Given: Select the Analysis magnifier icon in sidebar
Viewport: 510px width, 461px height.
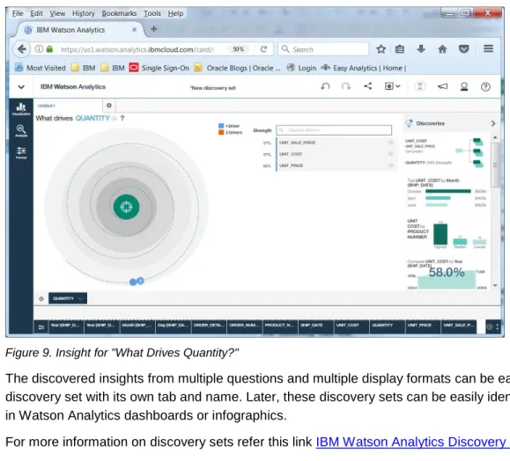Looking at the screenshot, I should tap(21, 131).
